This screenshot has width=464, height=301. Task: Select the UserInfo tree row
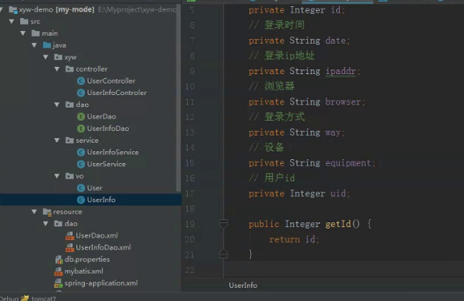pos(90,200)
